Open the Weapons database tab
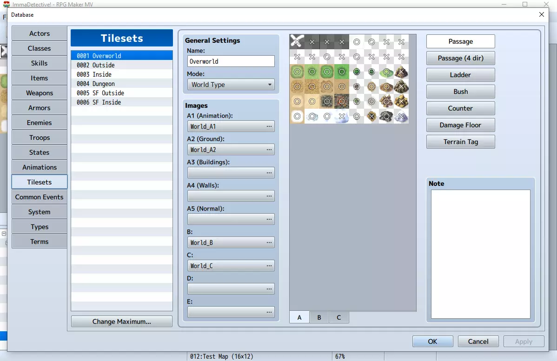Image resolution: width=557 pixels, height=361 pixels. 40,93
